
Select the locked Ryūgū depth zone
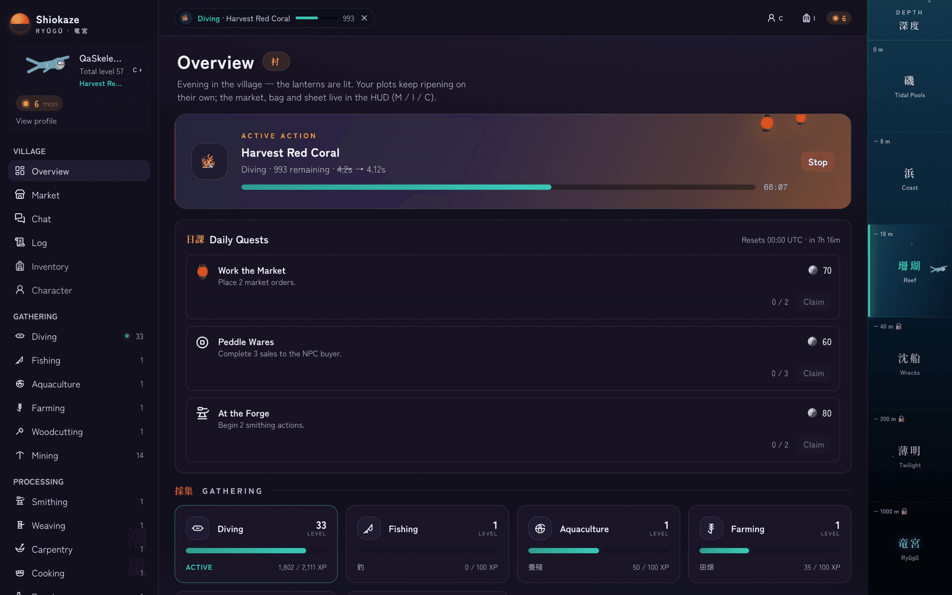pyautogui.click(x=910, y=548)
